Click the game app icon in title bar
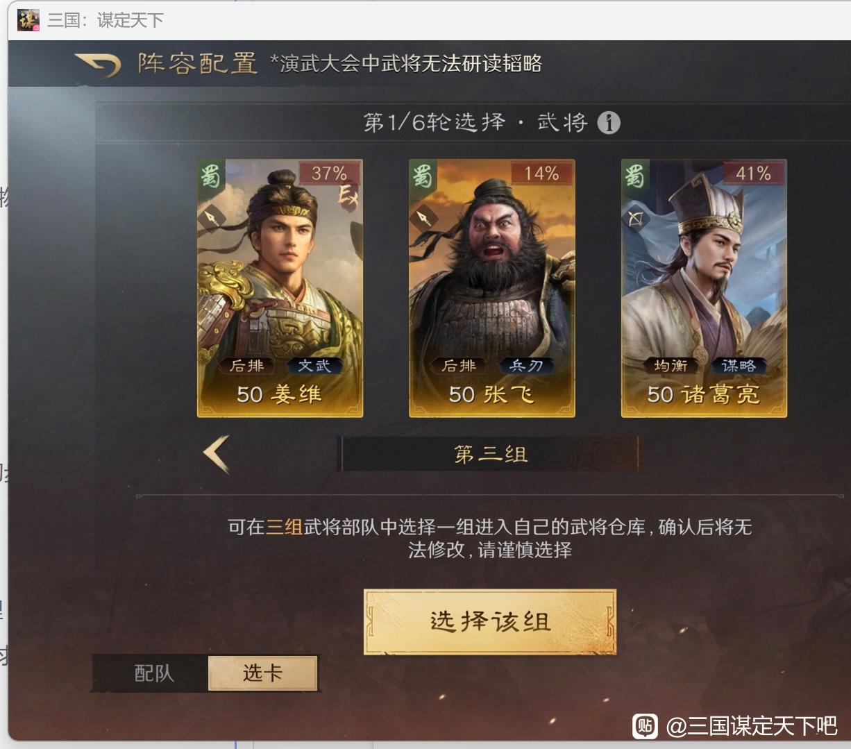851x749 pixels. click(x=28, y=20)
